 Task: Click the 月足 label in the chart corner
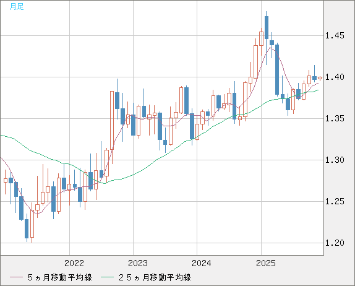[x=17, y=7]
